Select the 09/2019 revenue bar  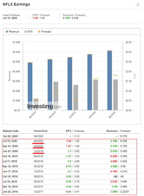(x=50, y=85)
